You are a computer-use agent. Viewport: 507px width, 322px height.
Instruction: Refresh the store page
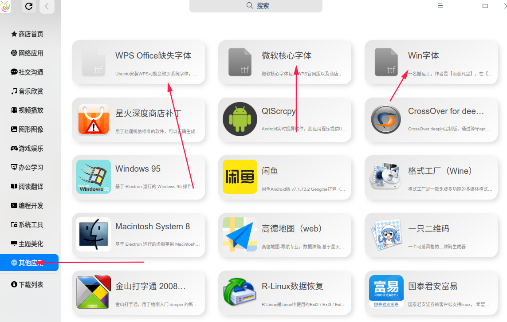(28, 7)
